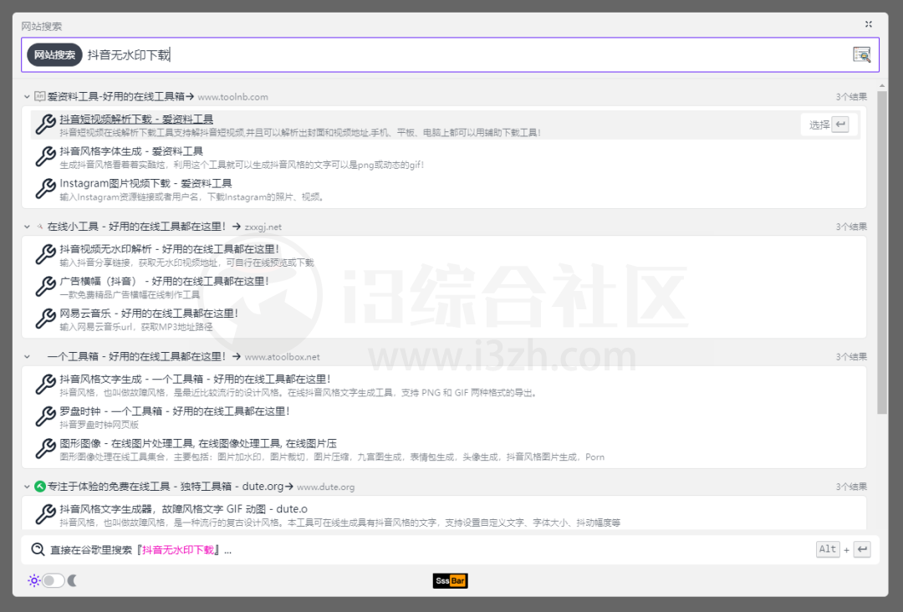The image size is (903, 612).
Task: Click the Alt key hint button
Action: (828, 549)
